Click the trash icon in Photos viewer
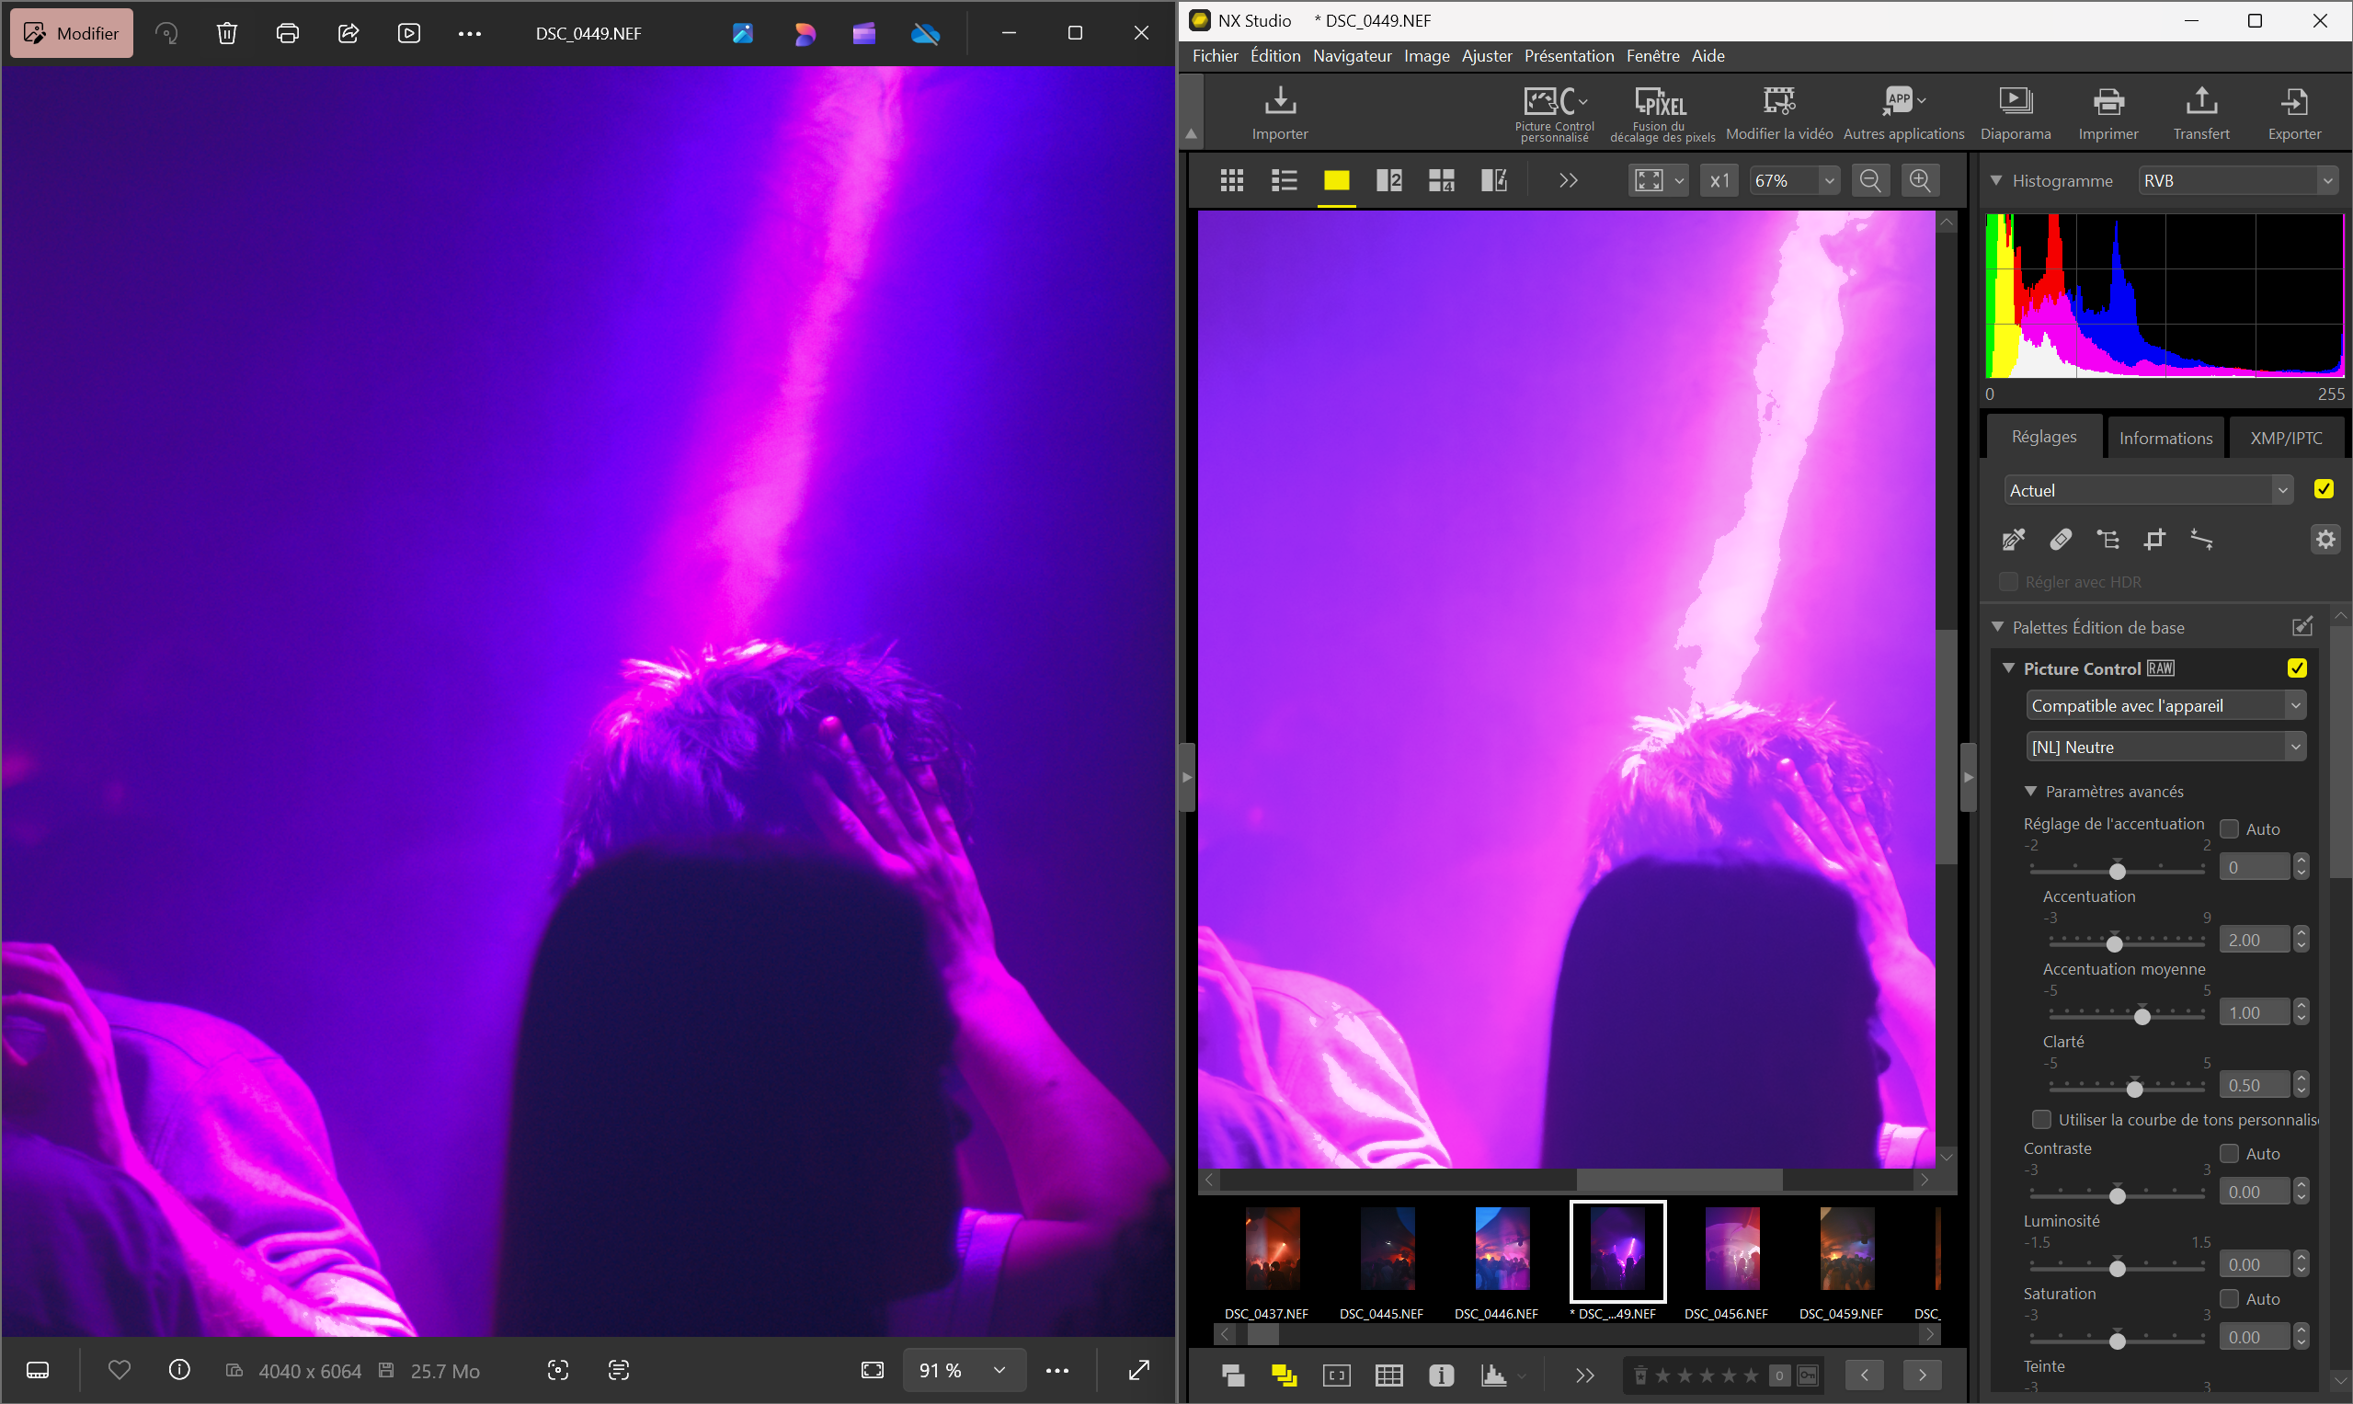The width and height of the screenshot is (2353, 1404). point(226,33)
